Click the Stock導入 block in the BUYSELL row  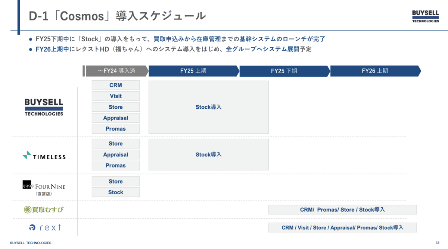(x=209, y=107)
